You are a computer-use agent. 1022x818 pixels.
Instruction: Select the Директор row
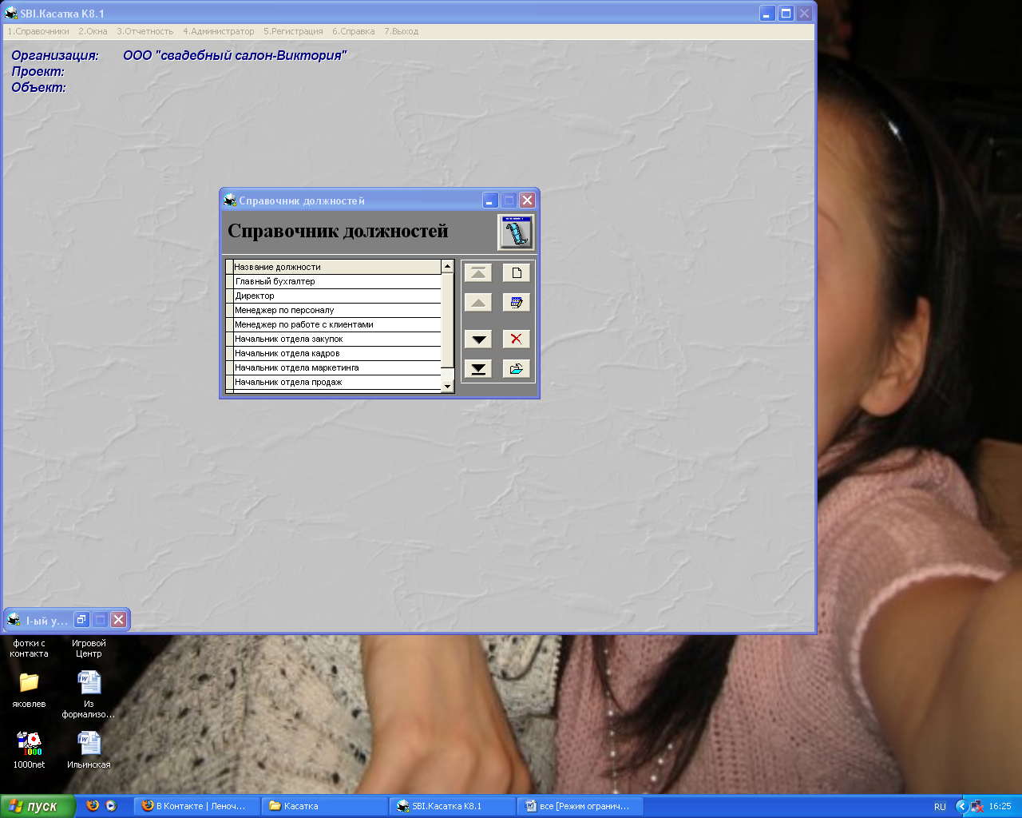point(337,296)
